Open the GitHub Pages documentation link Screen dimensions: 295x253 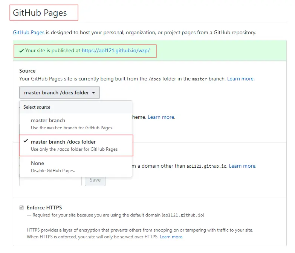pyautogui.click(x=29, y=32)
